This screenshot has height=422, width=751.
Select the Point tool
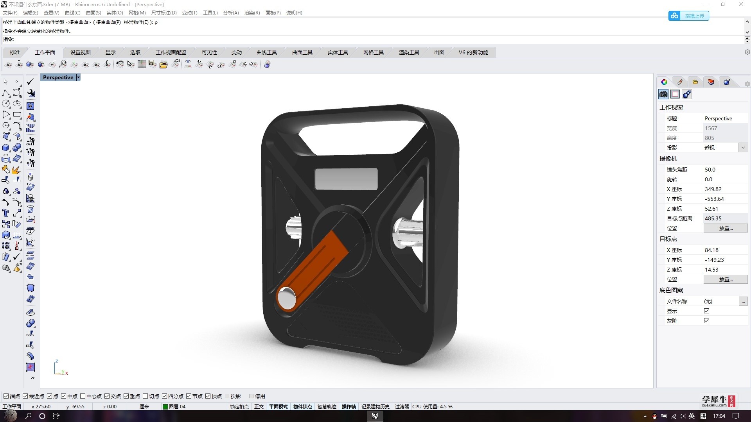[17, 82]
